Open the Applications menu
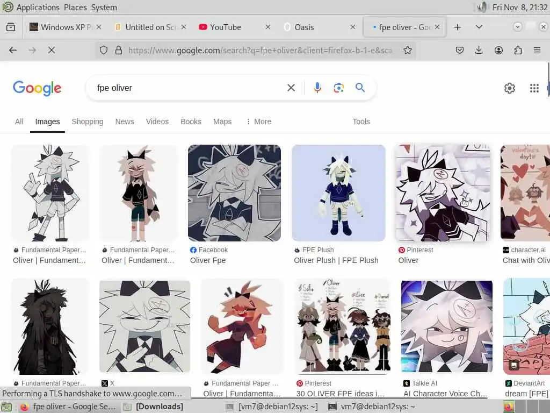 pyautogui.click(x=38, y=8)
